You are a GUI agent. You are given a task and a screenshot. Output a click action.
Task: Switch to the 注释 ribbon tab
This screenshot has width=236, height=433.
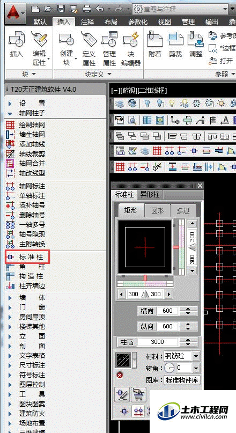tap(87, 22)
